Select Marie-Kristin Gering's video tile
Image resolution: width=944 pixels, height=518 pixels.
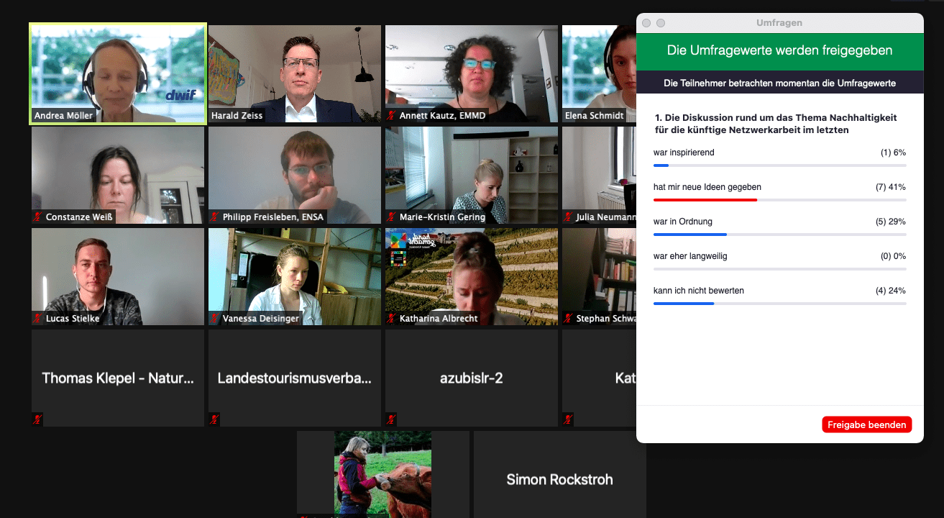click(472, 176)
